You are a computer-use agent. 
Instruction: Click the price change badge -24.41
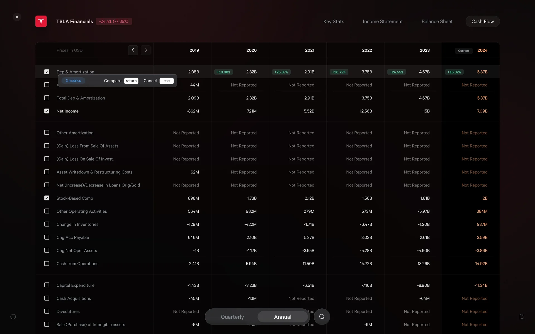pyautogui.click(x=114, y=21)
